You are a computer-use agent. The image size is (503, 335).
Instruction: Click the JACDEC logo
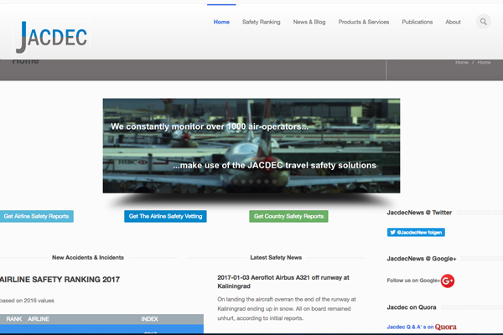(x=52, y=37)
